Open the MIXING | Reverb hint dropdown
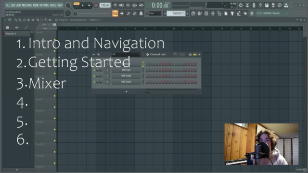Screen dimensions: 308x173 coord(272,13)
